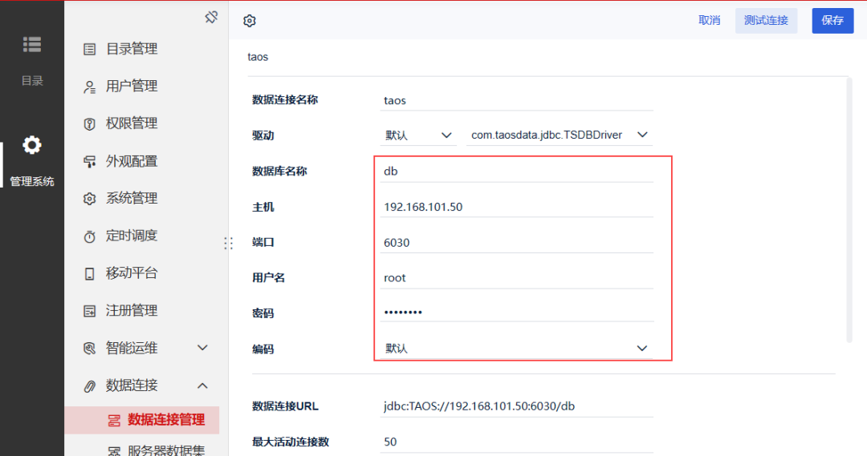Click the 主机 host input field
Image resolution: width=867 pixels, height=456 pixels.
click(x=516, y=207)
